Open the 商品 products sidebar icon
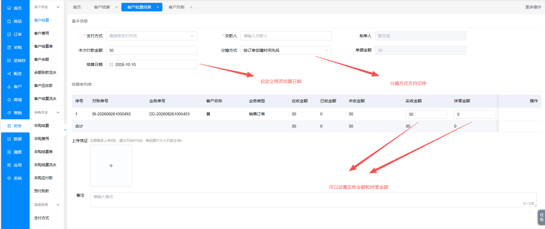 point(9,21)
